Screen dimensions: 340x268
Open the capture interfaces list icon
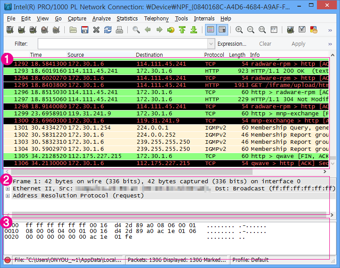(10, 30)
